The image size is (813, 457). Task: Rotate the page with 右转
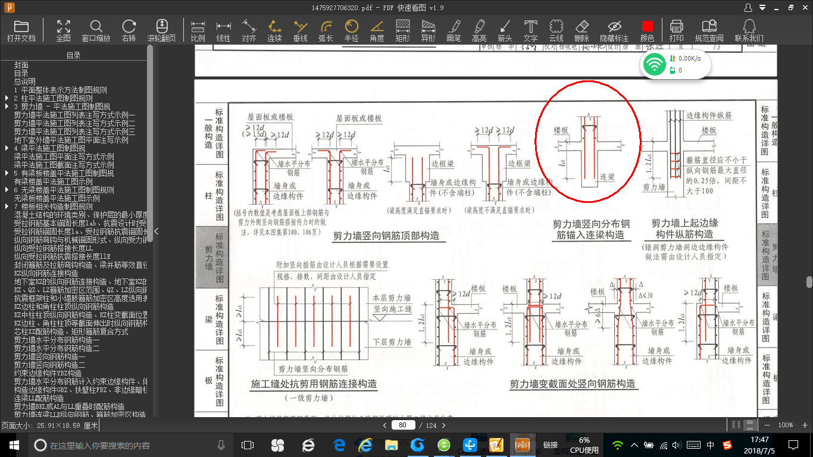point(129,31)
